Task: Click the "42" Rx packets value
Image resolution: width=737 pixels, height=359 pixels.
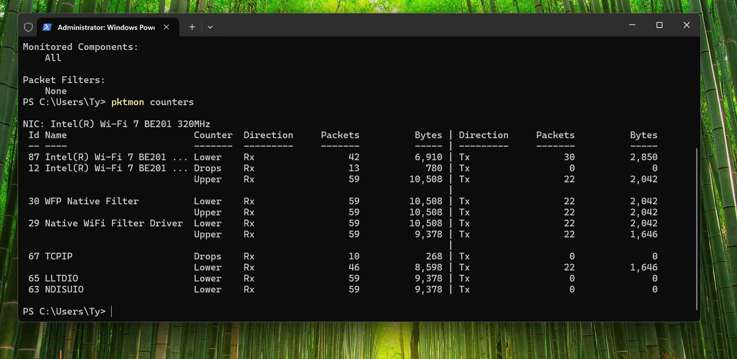Action: tap(354, 157)
